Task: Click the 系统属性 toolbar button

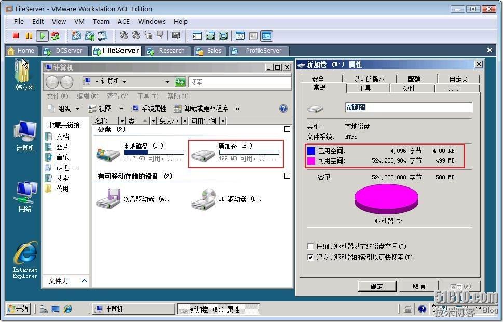Action: tap(149, 109)
